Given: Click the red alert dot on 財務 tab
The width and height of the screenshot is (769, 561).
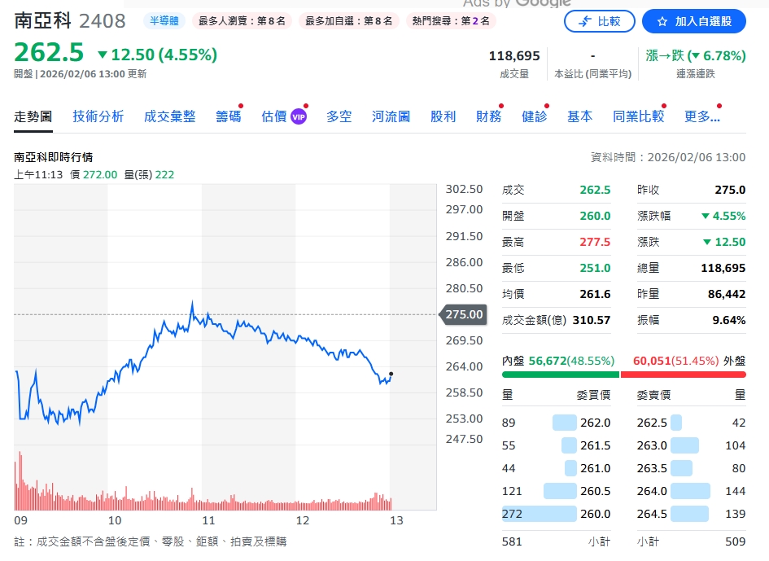Looking at the screenshot, I should pyautogui.click(x=503, y=107).
